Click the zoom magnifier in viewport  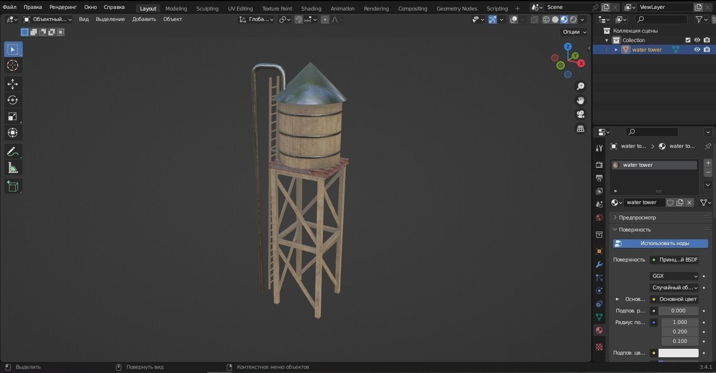click(x=581, y=86)
